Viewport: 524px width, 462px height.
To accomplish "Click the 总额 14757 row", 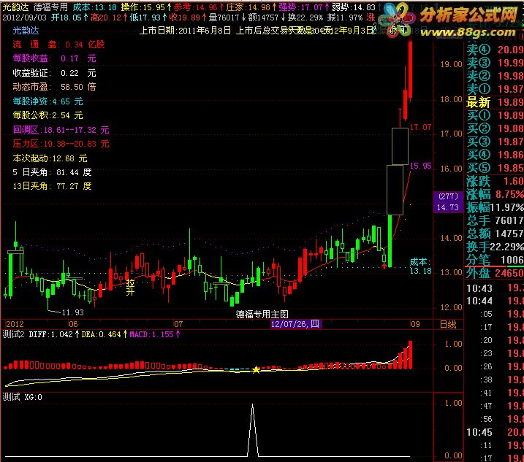I will point(495,234).
